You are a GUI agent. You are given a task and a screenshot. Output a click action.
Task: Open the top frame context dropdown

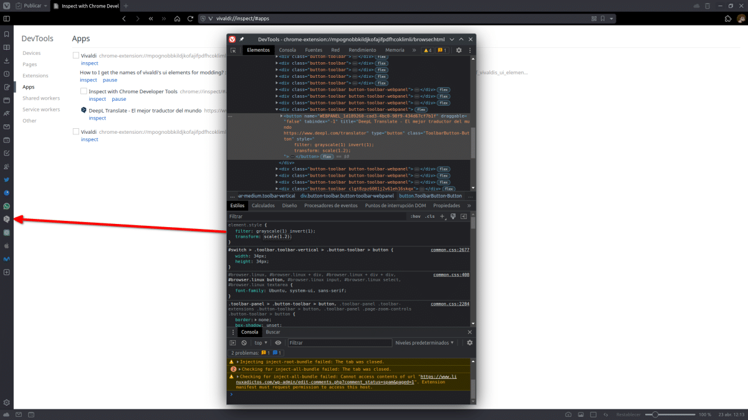260,342
